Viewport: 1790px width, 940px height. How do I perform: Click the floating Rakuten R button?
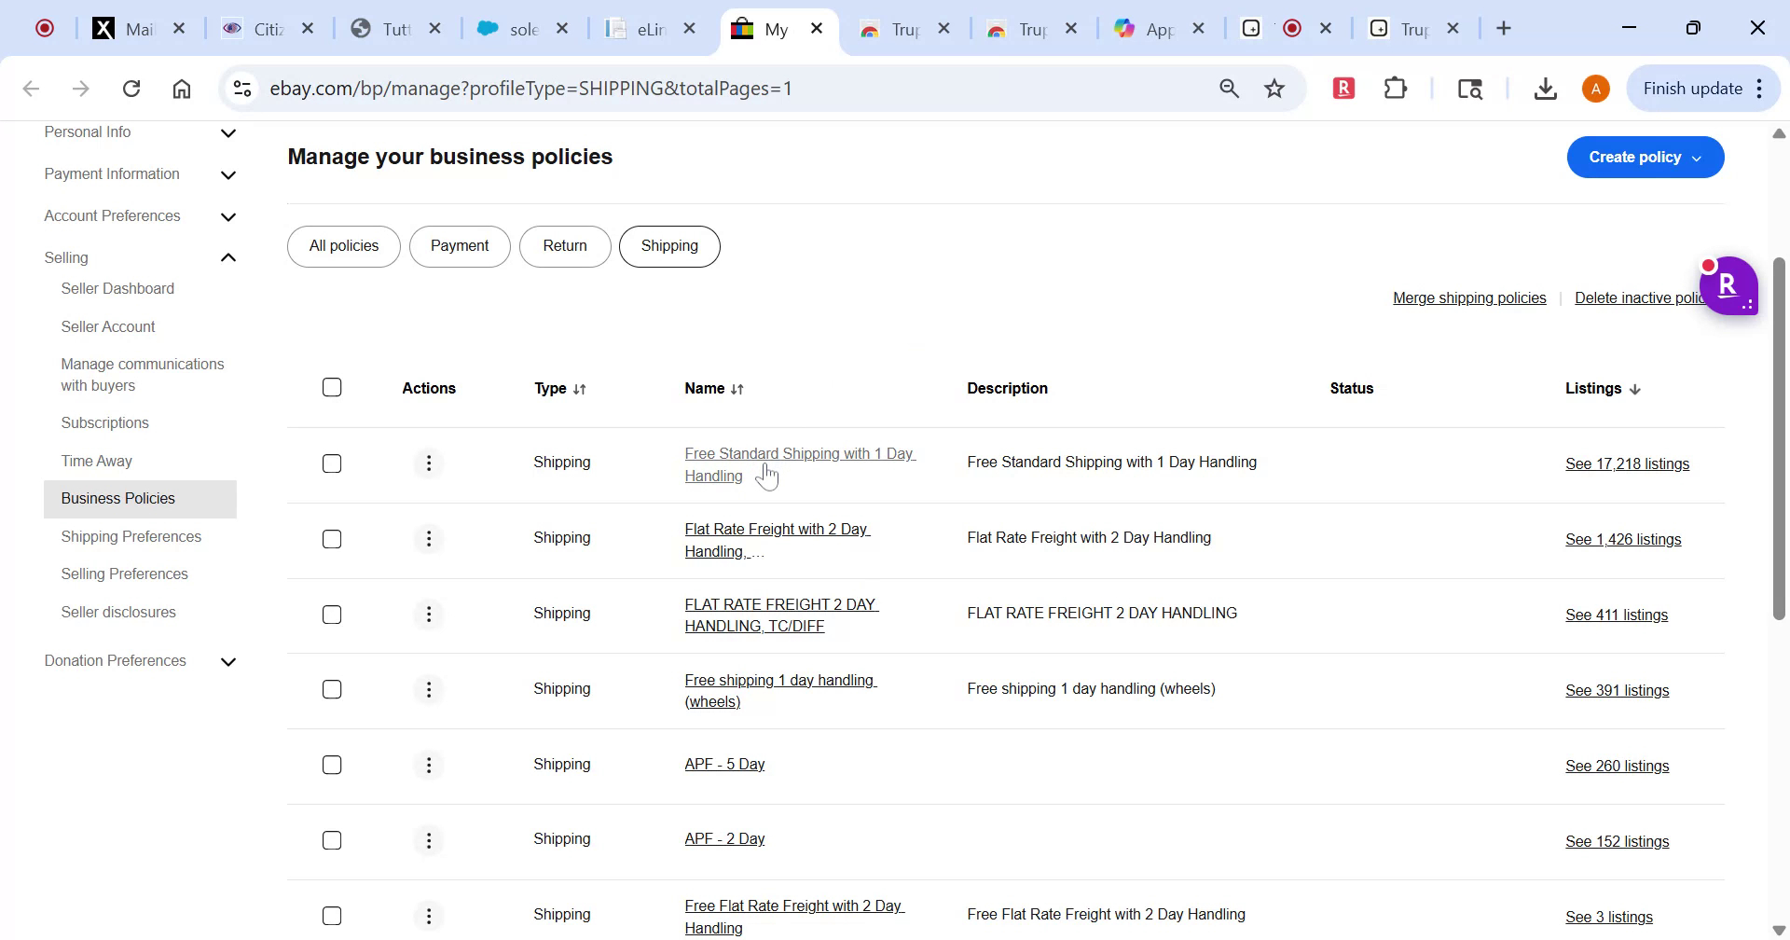(1731, 286)
